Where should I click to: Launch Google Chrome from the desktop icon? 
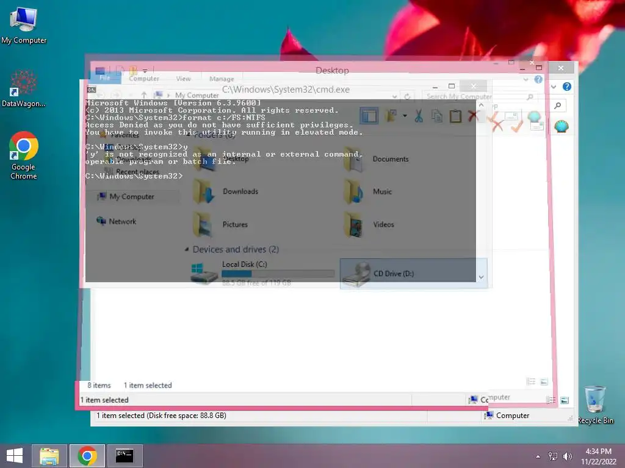click(x=24, y=155)
